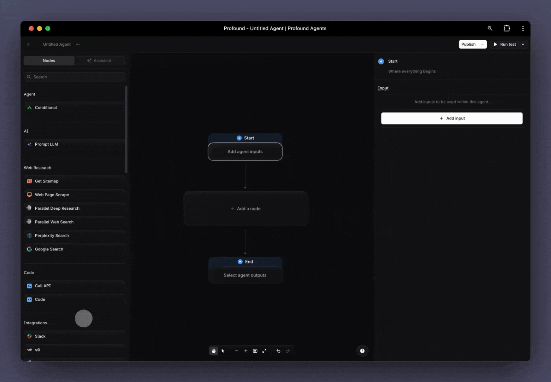Click the v0 integration icon
Image resolution: width=551 pixels, height=382 pixels.
29,350
